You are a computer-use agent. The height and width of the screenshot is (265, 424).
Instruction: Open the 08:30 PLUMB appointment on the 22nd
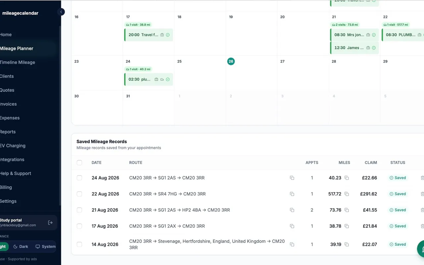click(403, 35)
